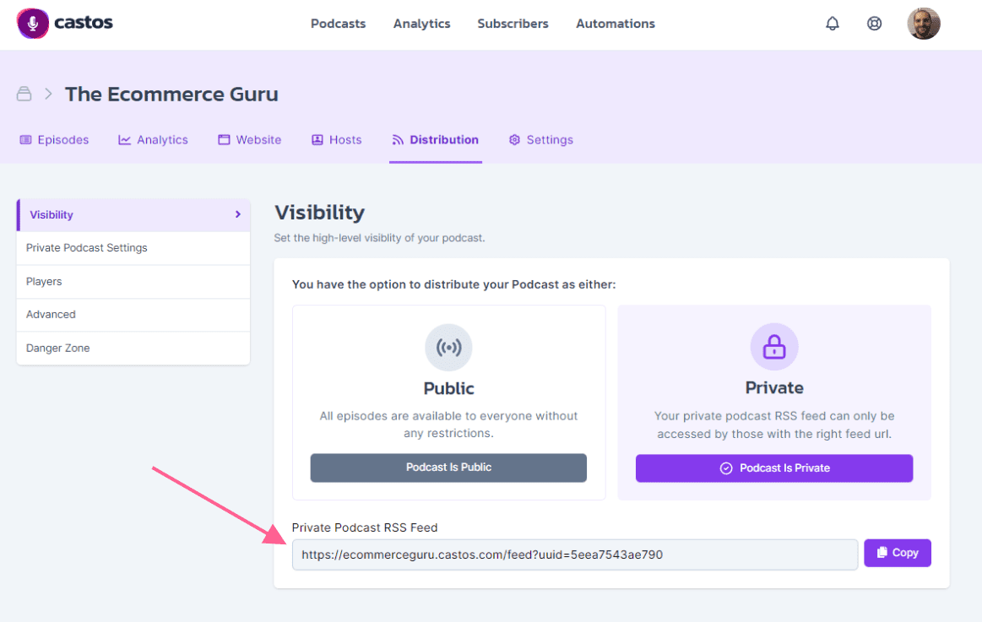The image size is (982, 622).
Task: Switch to the podcast Analytics tab
Action: (x=154, y=139)
